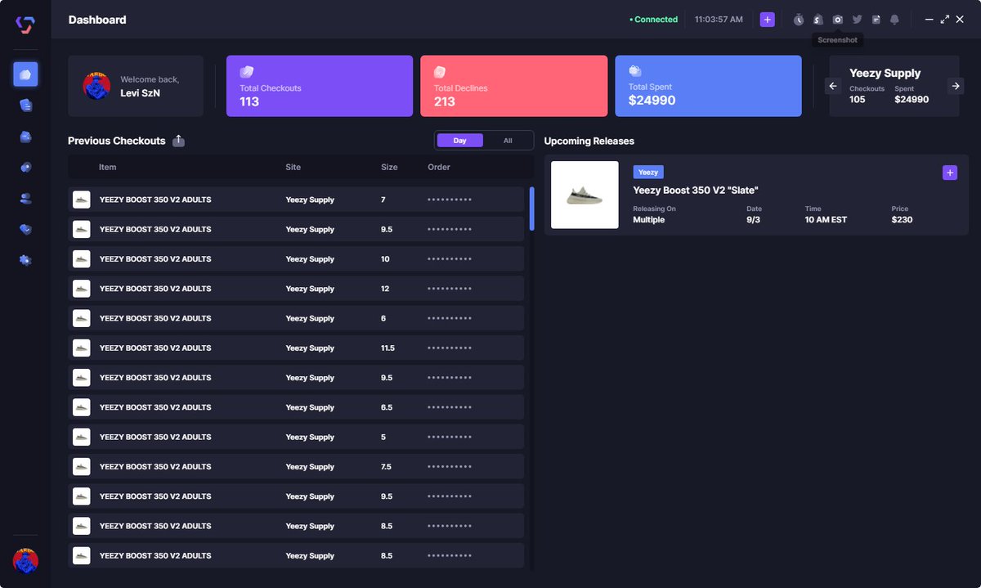Open notifications via the bell icon
The image size is (981, 588).
[x=894, y=20]
